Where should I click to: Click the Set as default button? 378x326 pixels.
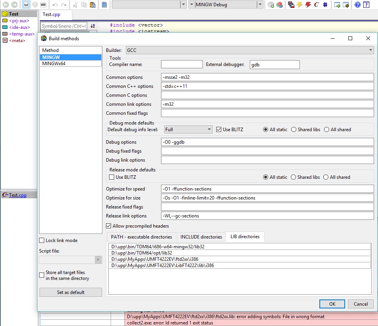pos(71,292)
